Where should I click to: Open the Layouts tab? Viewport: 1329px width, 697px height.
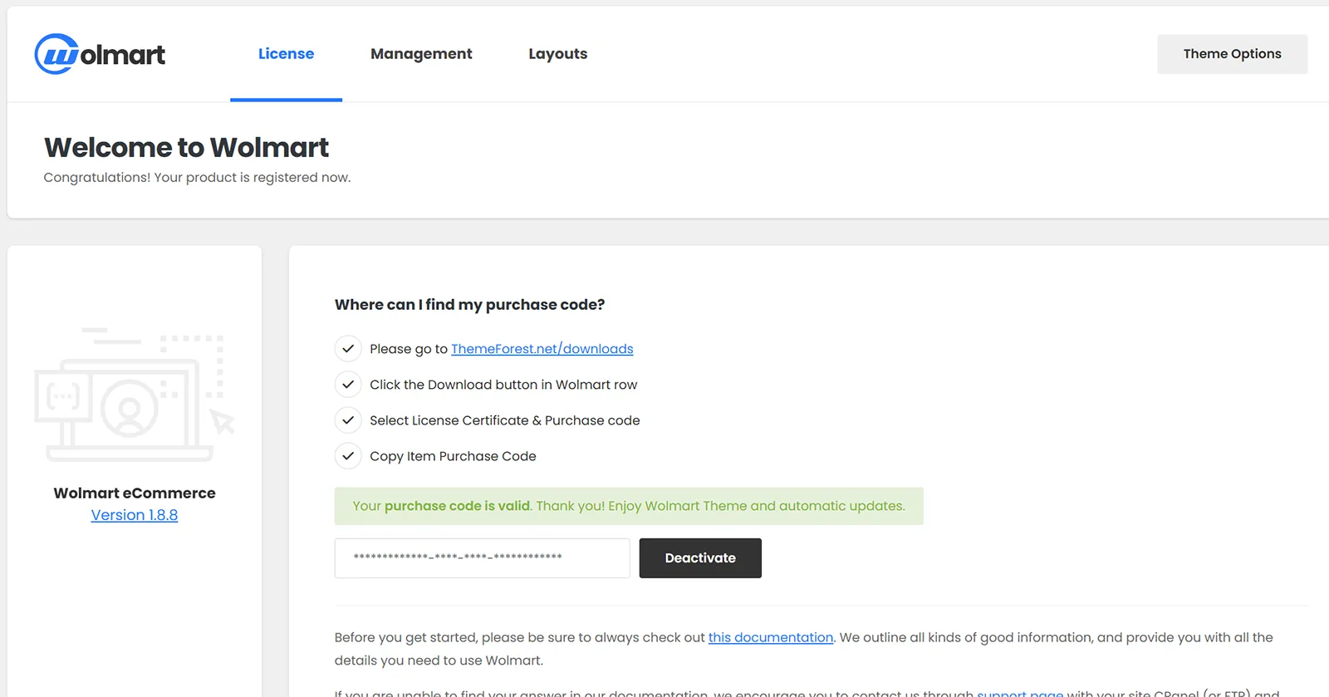point(558,54)
